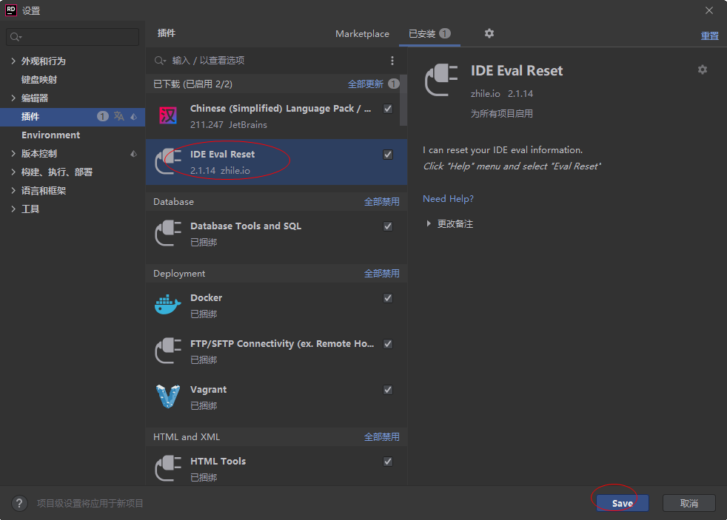The height and width of the screenshot is (520, 727).
Task: Click the 全部更新 link
Action: (366, 84)
